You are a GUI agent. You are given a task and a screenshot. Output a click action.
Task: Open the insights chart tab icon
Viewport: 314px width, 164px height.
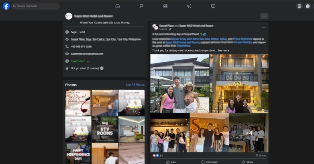[x=165, y=6]
